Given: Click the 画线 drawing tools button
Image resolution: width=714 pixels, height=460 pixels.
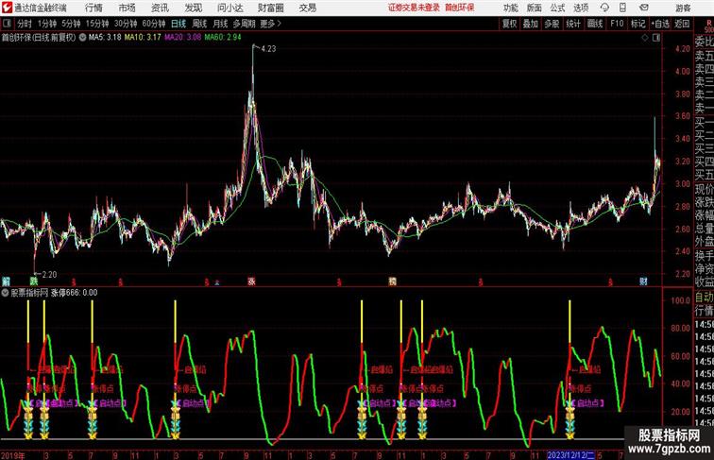Looking at the screenshot, I should click(595, 24).
